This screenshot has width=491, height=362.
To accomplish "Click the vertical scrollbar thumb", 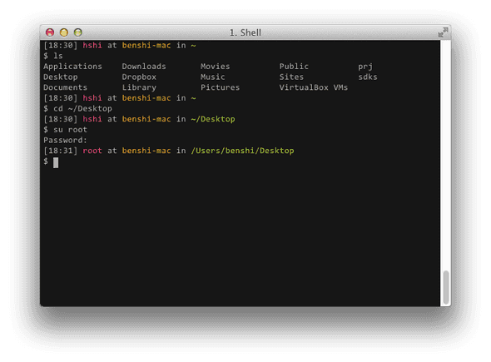I will pyautogui.click(x=446, y=287).
